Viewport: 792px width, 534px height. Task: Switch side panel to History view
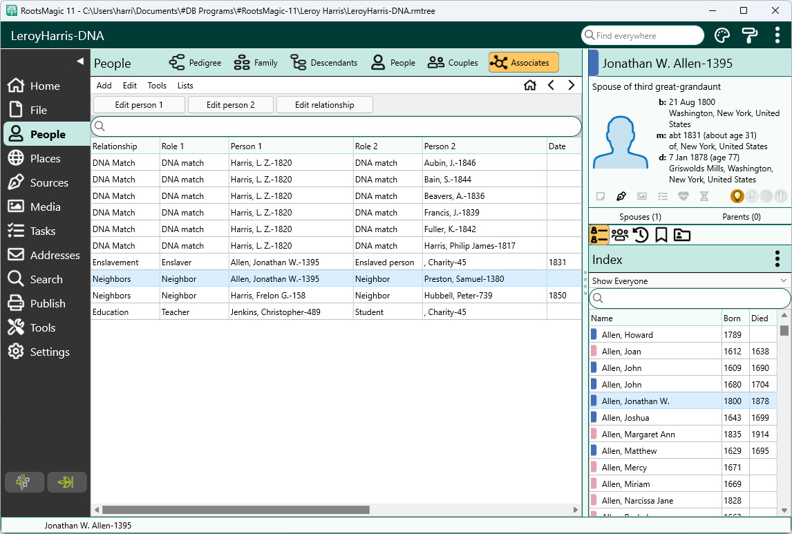tap(641, 235)
